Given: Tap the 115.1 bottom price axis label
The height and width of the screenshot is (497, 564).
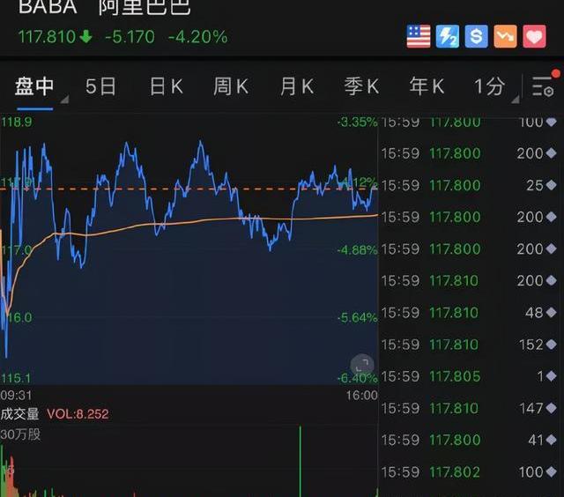Looking at the screenshot, I should coord(16,378).
